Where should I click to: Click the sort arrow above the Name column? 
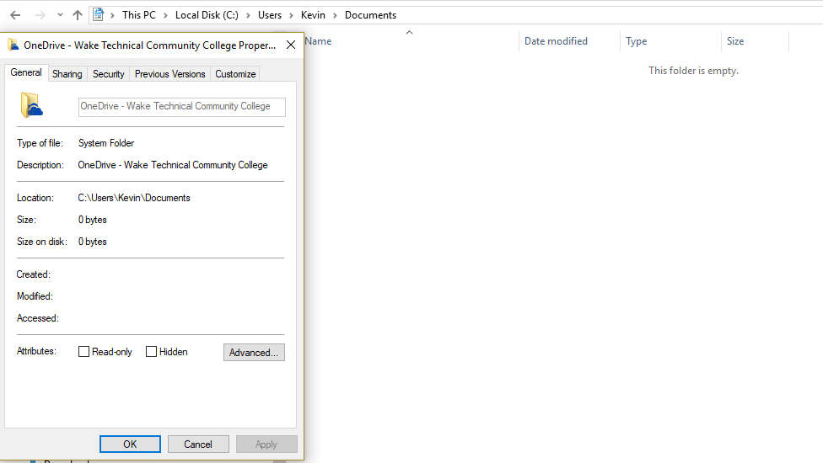(x=410, y=33)
